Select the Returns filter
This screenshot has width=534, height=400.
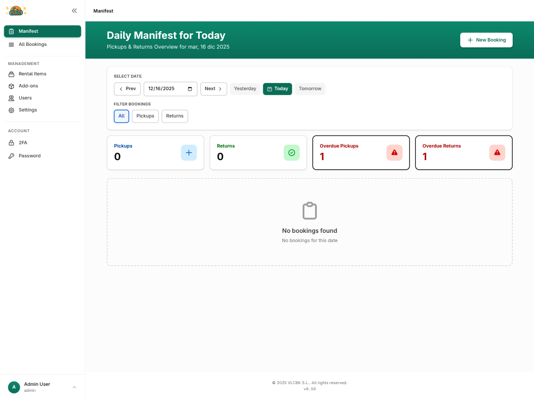(x=175, y=116)
